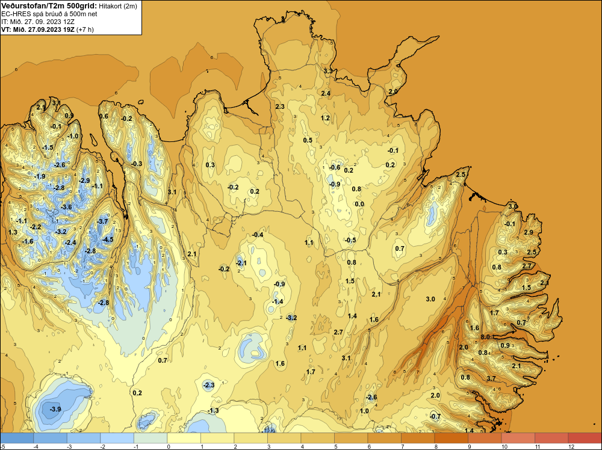The height and width of the screenshot is (450, 602).
Task: Click the positive 0.5 temperature value
Action: tap(308, 140)
